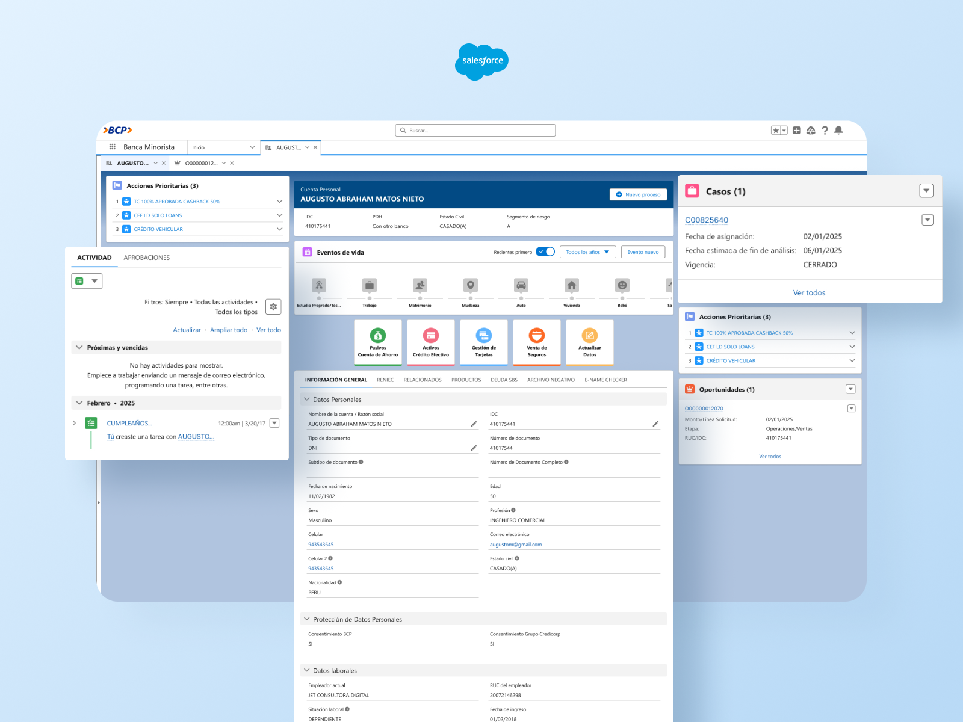Open Venta de Seguros tile
Image resolution: width=963 pixels, height=722 pixels.
click(x=537, y=342)
